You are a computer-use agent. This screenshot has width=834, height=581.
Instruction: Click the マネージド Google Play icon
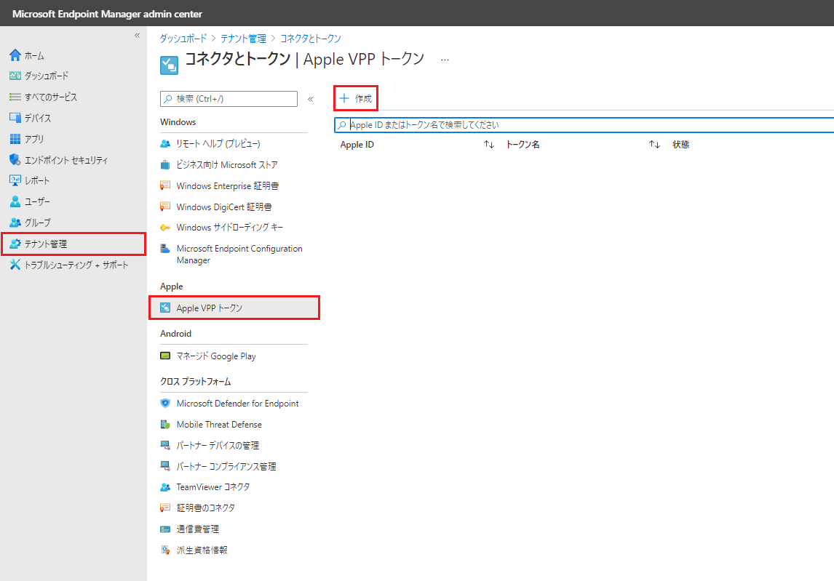pos(165,356)
